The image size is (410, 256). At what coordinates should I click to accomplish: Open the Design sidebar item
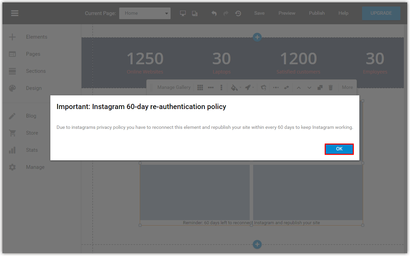[34, 88]
